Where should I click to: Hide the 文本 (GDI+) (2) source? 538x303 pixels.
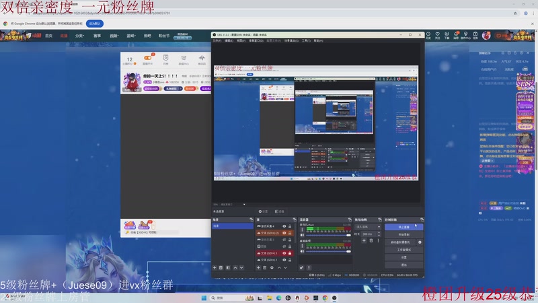tap(284, 233)
